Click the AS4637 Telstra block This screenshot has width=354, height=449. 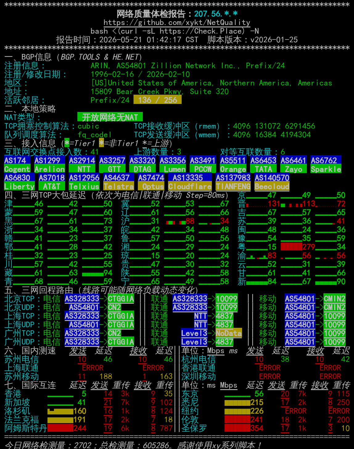pyautogui.click(x=119, y=182)
